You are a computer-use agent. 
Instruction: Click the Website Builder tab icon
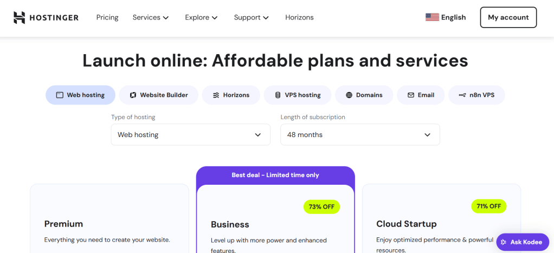tap(133, 95)
